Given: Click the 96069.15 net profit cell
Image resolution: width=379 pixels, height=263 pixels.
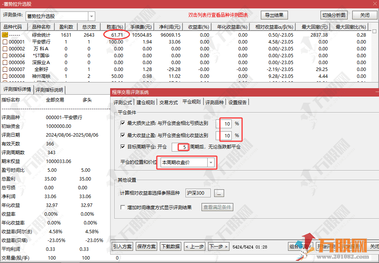Looking at the screenshot, I should 171,35.
